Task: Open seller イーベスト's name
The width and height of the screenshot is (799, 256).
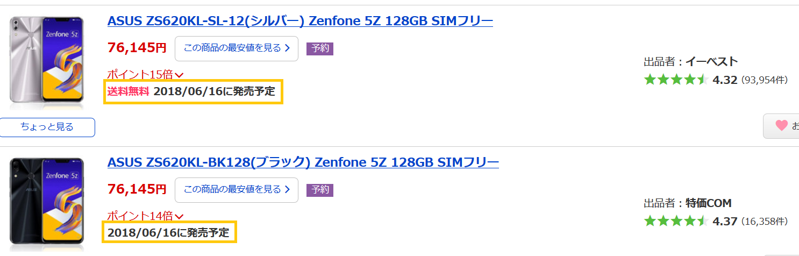Action: click(x=711, y=61)
